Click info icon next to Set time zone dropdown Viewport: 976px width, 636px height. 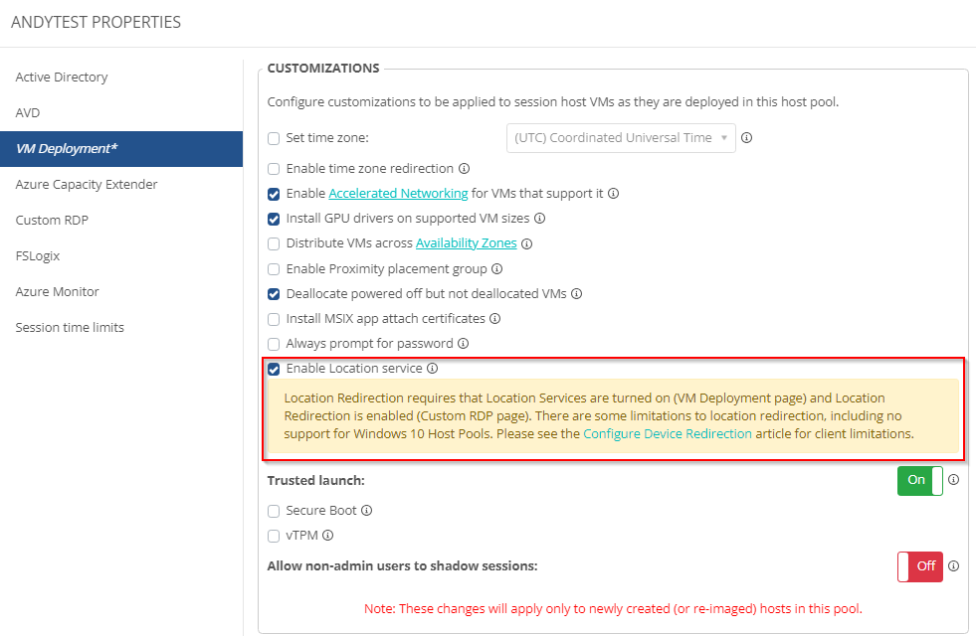[746, 138]
